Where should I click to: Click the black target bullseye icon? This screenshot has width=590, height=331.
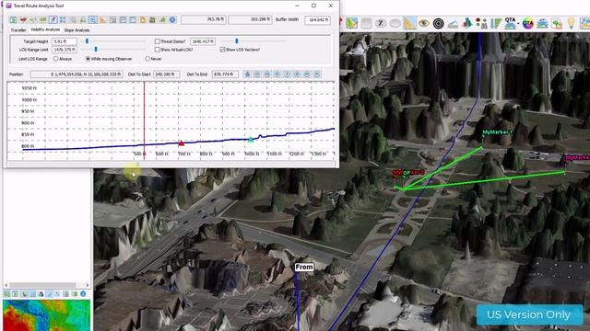[x=438, y=24]
